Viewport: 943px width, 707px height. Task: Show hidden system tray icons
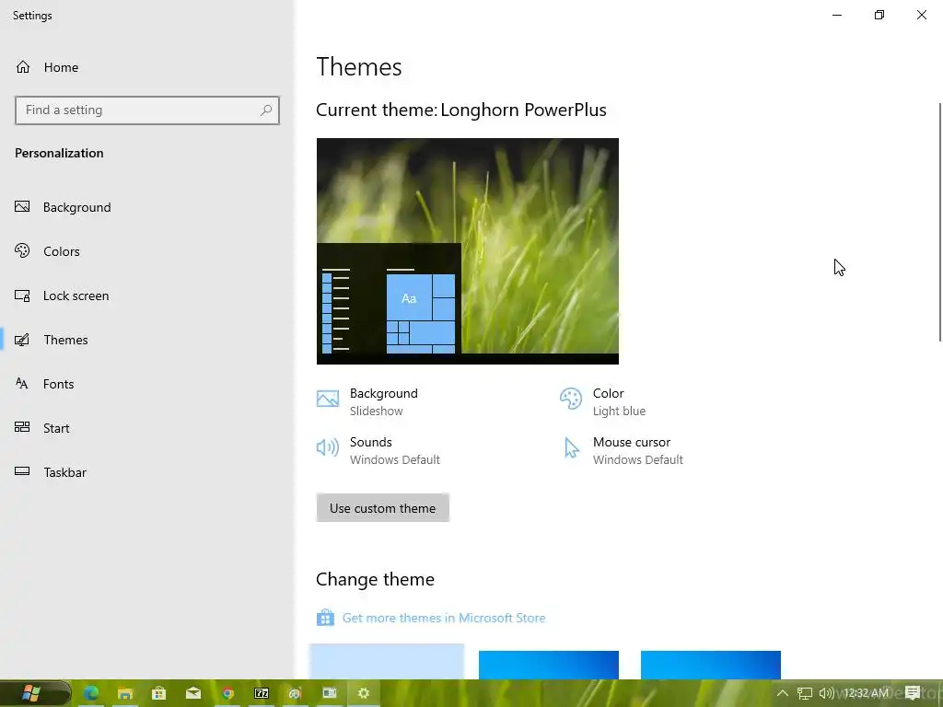[x=783, y=693]
